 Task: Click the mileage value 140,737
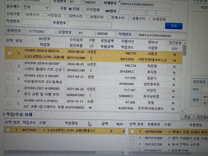130,53
